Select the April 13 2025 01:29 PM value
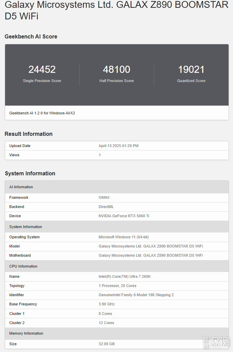This screenshot has height=352, width=233. pos(119,146)
